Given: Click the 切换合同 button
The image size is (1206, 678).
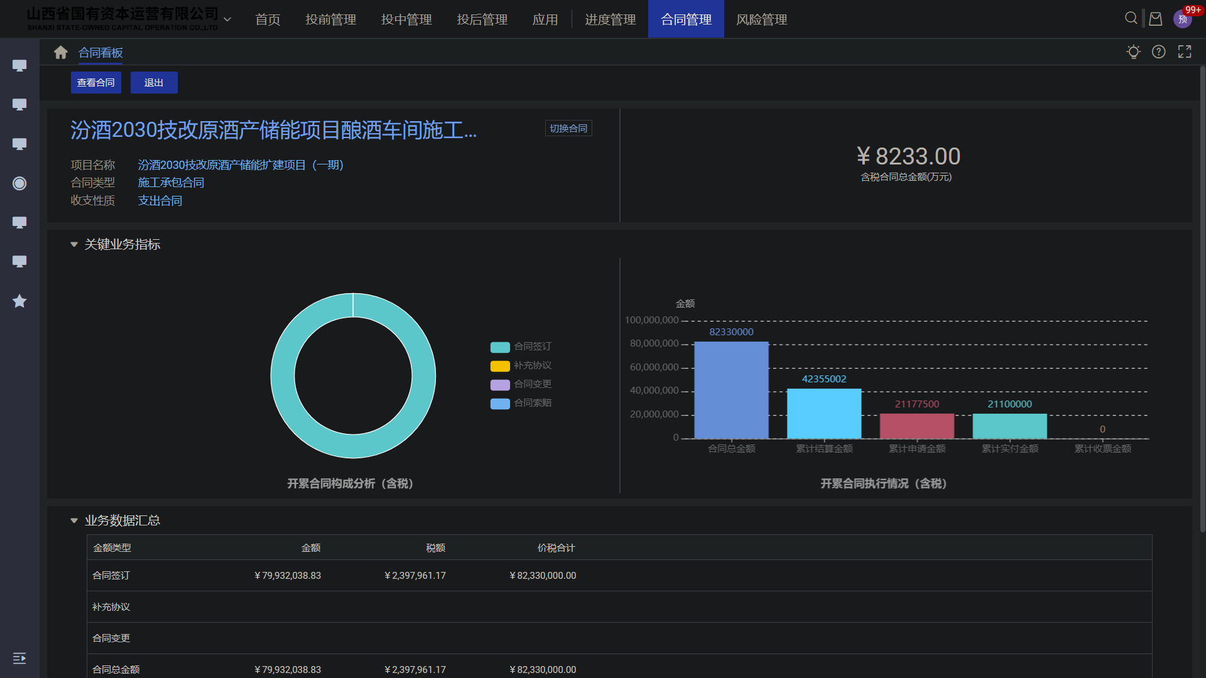Looking at the screenshot, I should 568,129.
